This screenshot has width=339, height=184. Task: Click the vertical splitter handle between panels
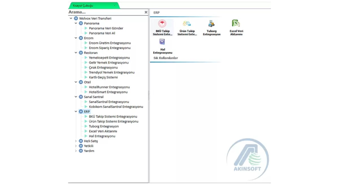coord(149,96)
